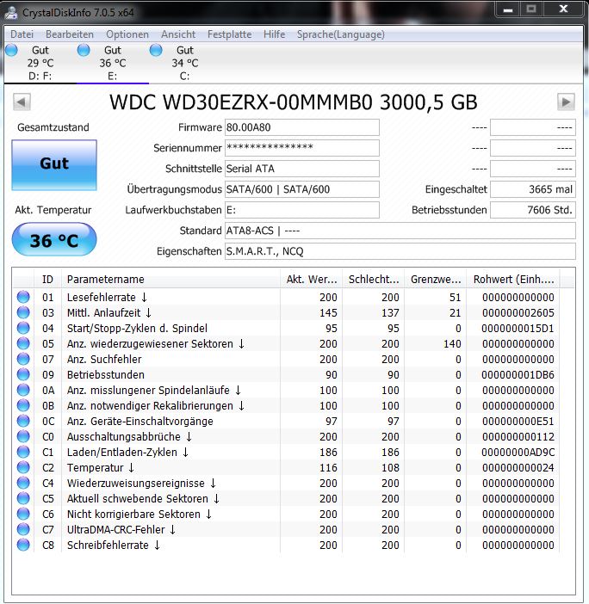
Task: Click status orb of misslungener Spindelanläufe row
Action: pyautogui.click(x=23, y=390)
